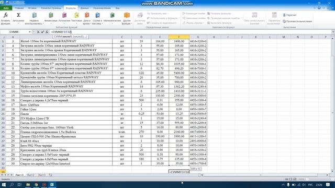Click the small fx icon in formula bar
The width and height of the screenshot is (335, 188).
[x=47, y=32]
